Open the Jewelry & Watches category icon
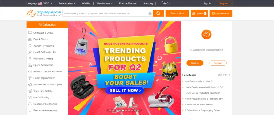The image size is (274, 115). click(x=30, y=46)
